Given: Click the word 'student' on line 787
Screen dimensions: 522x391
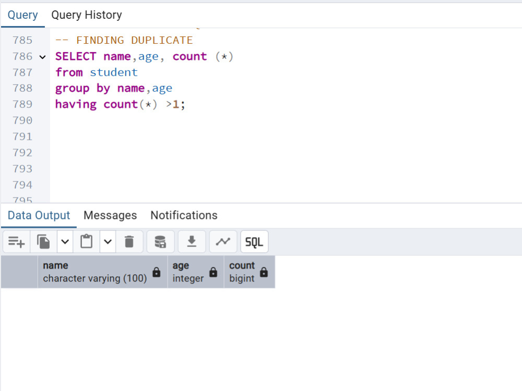Looking at the screenshot, I should (114, 72).
